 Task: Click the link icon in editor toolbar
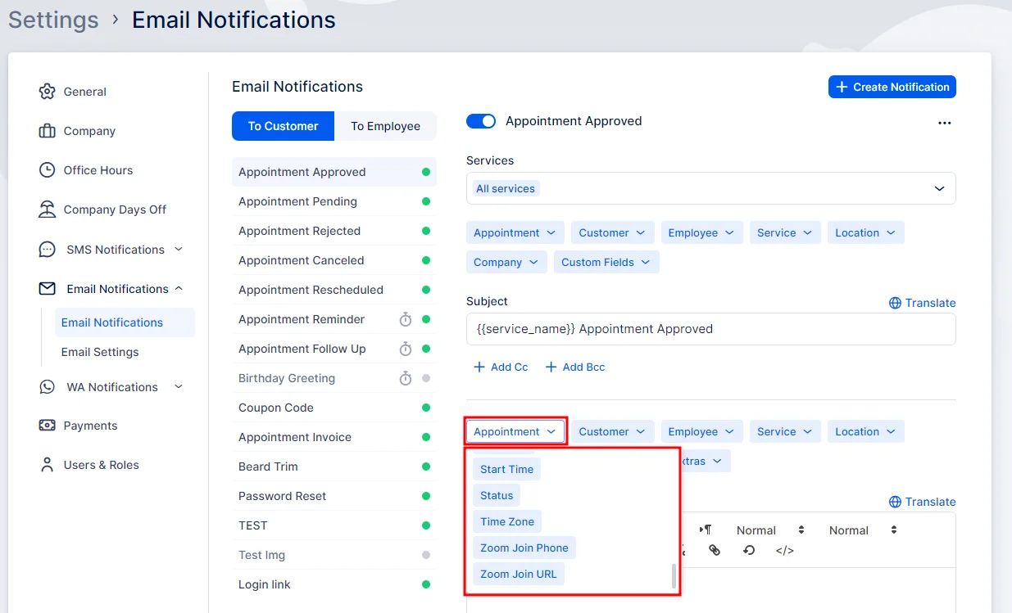[x=715, y=550]
